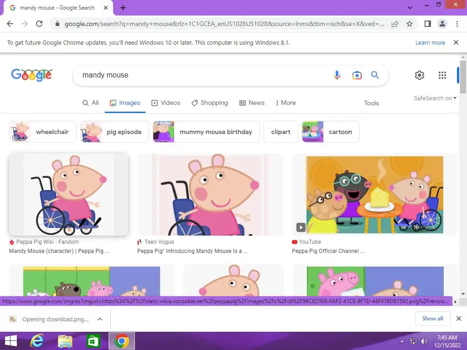Reload the current page
Viewport: 467px width, 350px height.
pyautogui.click(x=39, y=24)
